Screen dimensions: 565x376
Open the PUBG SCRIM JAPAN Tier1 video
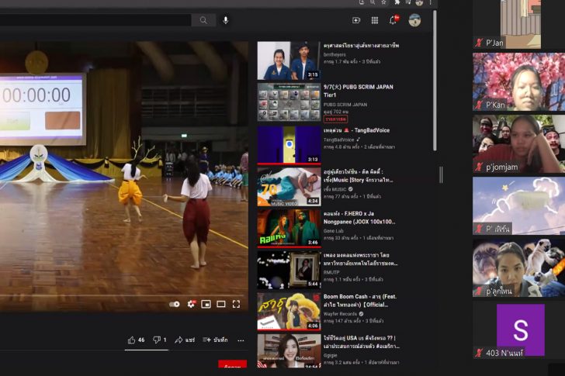(x=360, y=91)
